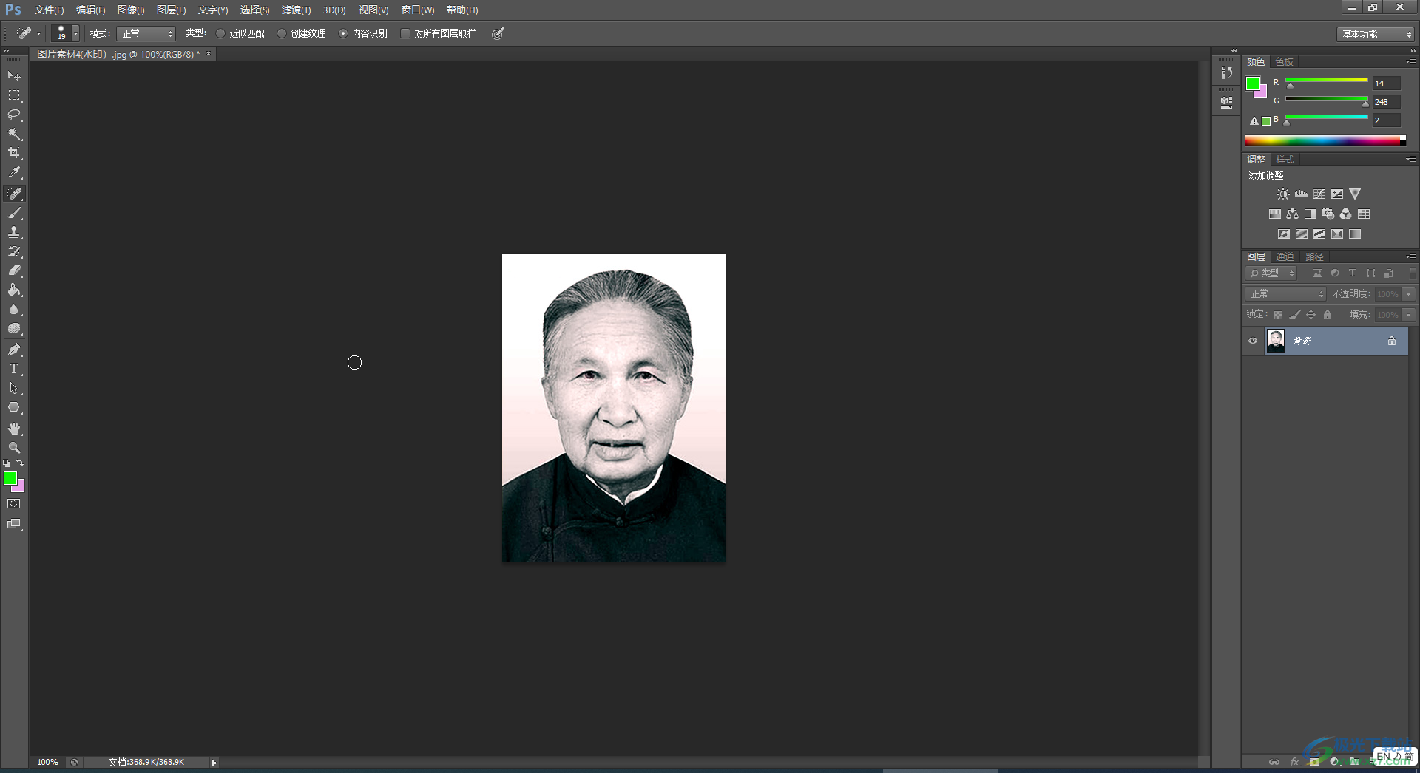Open the 文件(F) menu
Screen dimensions: 1420x773
point(49,10)
